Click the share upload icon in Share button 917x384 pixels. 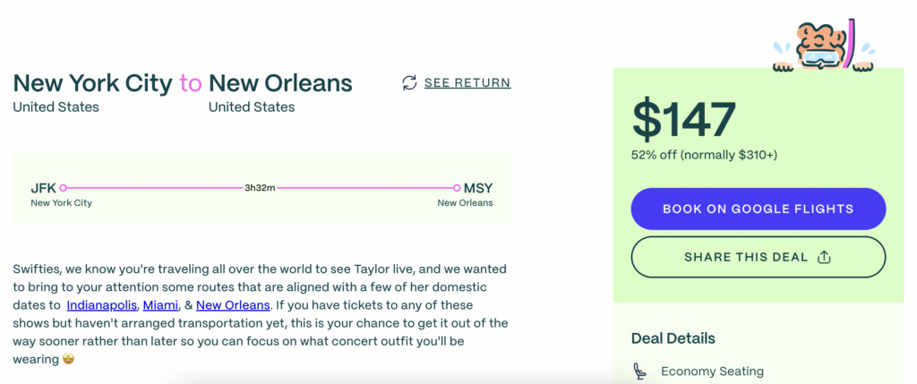coord(824,257)
